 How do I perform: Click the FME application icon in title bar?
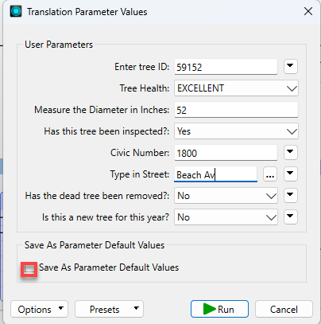coord(16,11)
